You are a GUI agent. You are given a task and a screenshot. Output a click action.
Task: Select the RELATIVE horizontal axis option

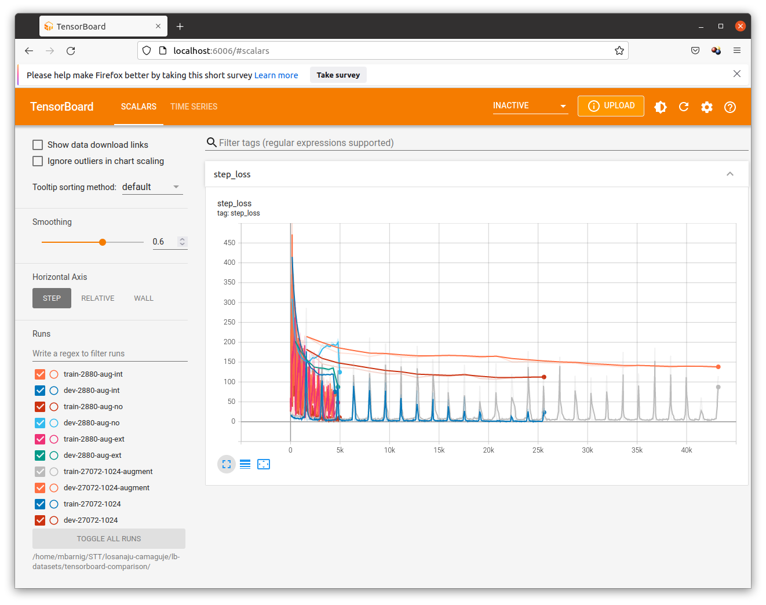pos(97,298)
